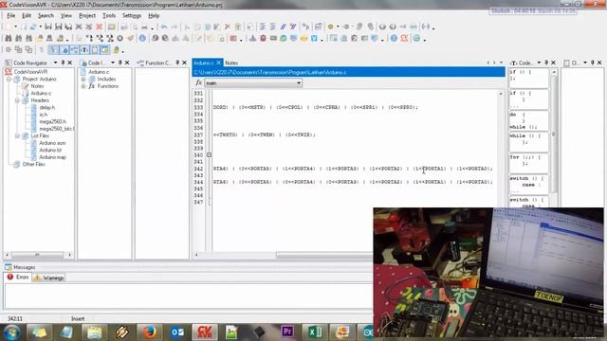Toggle the Code Navigator panel pin

pyautogui.click(x=63, y=63)
